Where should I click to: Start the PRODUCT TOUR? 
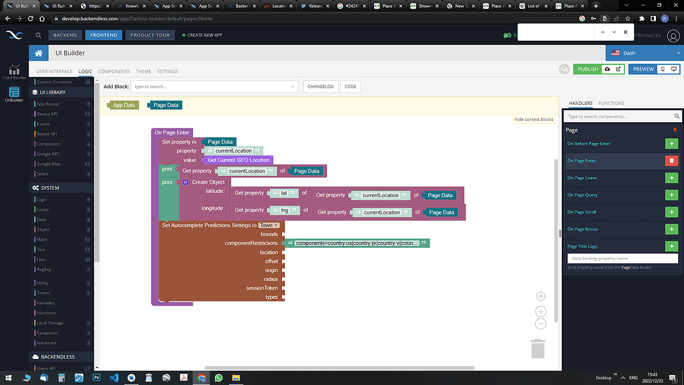(150, 35)
